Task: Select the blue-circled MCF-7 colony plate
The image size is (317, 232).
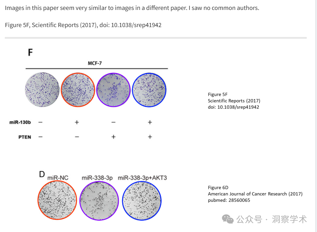Action: point(149,90)
